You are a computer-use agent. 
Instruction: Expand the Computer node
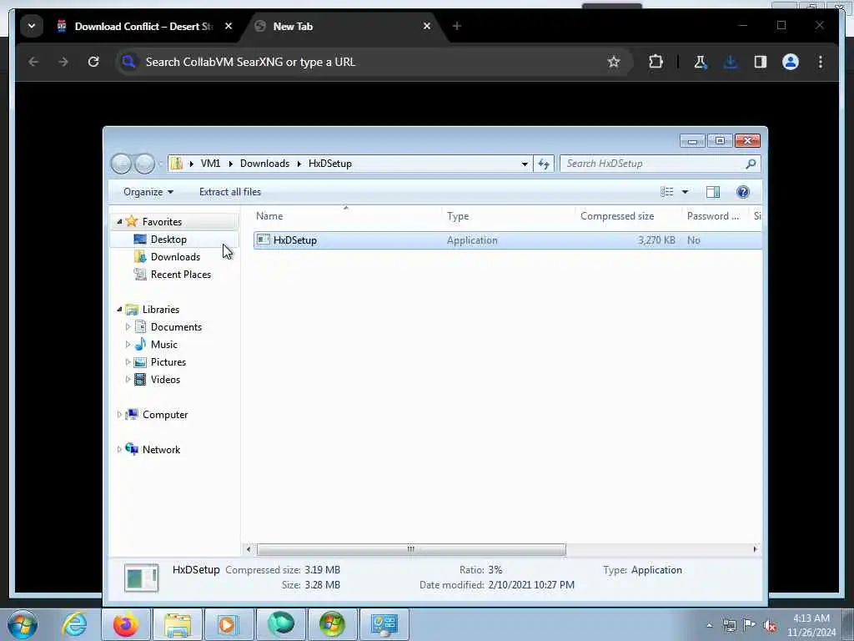click(x=119, y=415)
